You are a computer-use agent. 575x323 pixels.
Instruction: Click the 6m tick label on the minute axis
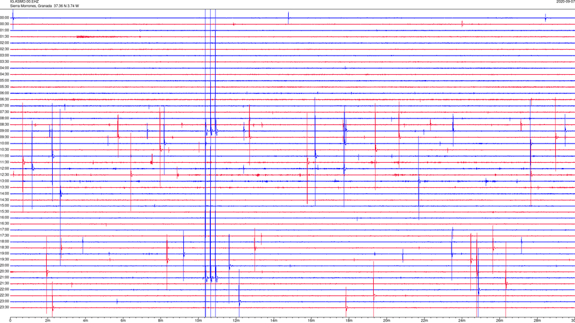(x=123, y=321)
